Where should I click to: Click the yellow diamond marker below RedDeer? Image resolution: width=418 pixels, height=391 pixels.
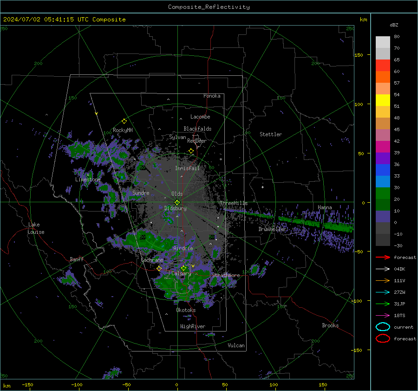(x=191, y=151)
